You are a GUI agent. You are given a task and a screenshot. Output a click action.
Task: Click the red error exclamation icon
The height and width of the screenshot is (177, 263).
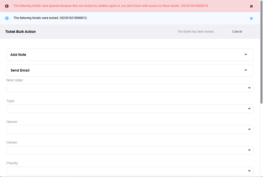pyautogui.click(x=7, y=6)
